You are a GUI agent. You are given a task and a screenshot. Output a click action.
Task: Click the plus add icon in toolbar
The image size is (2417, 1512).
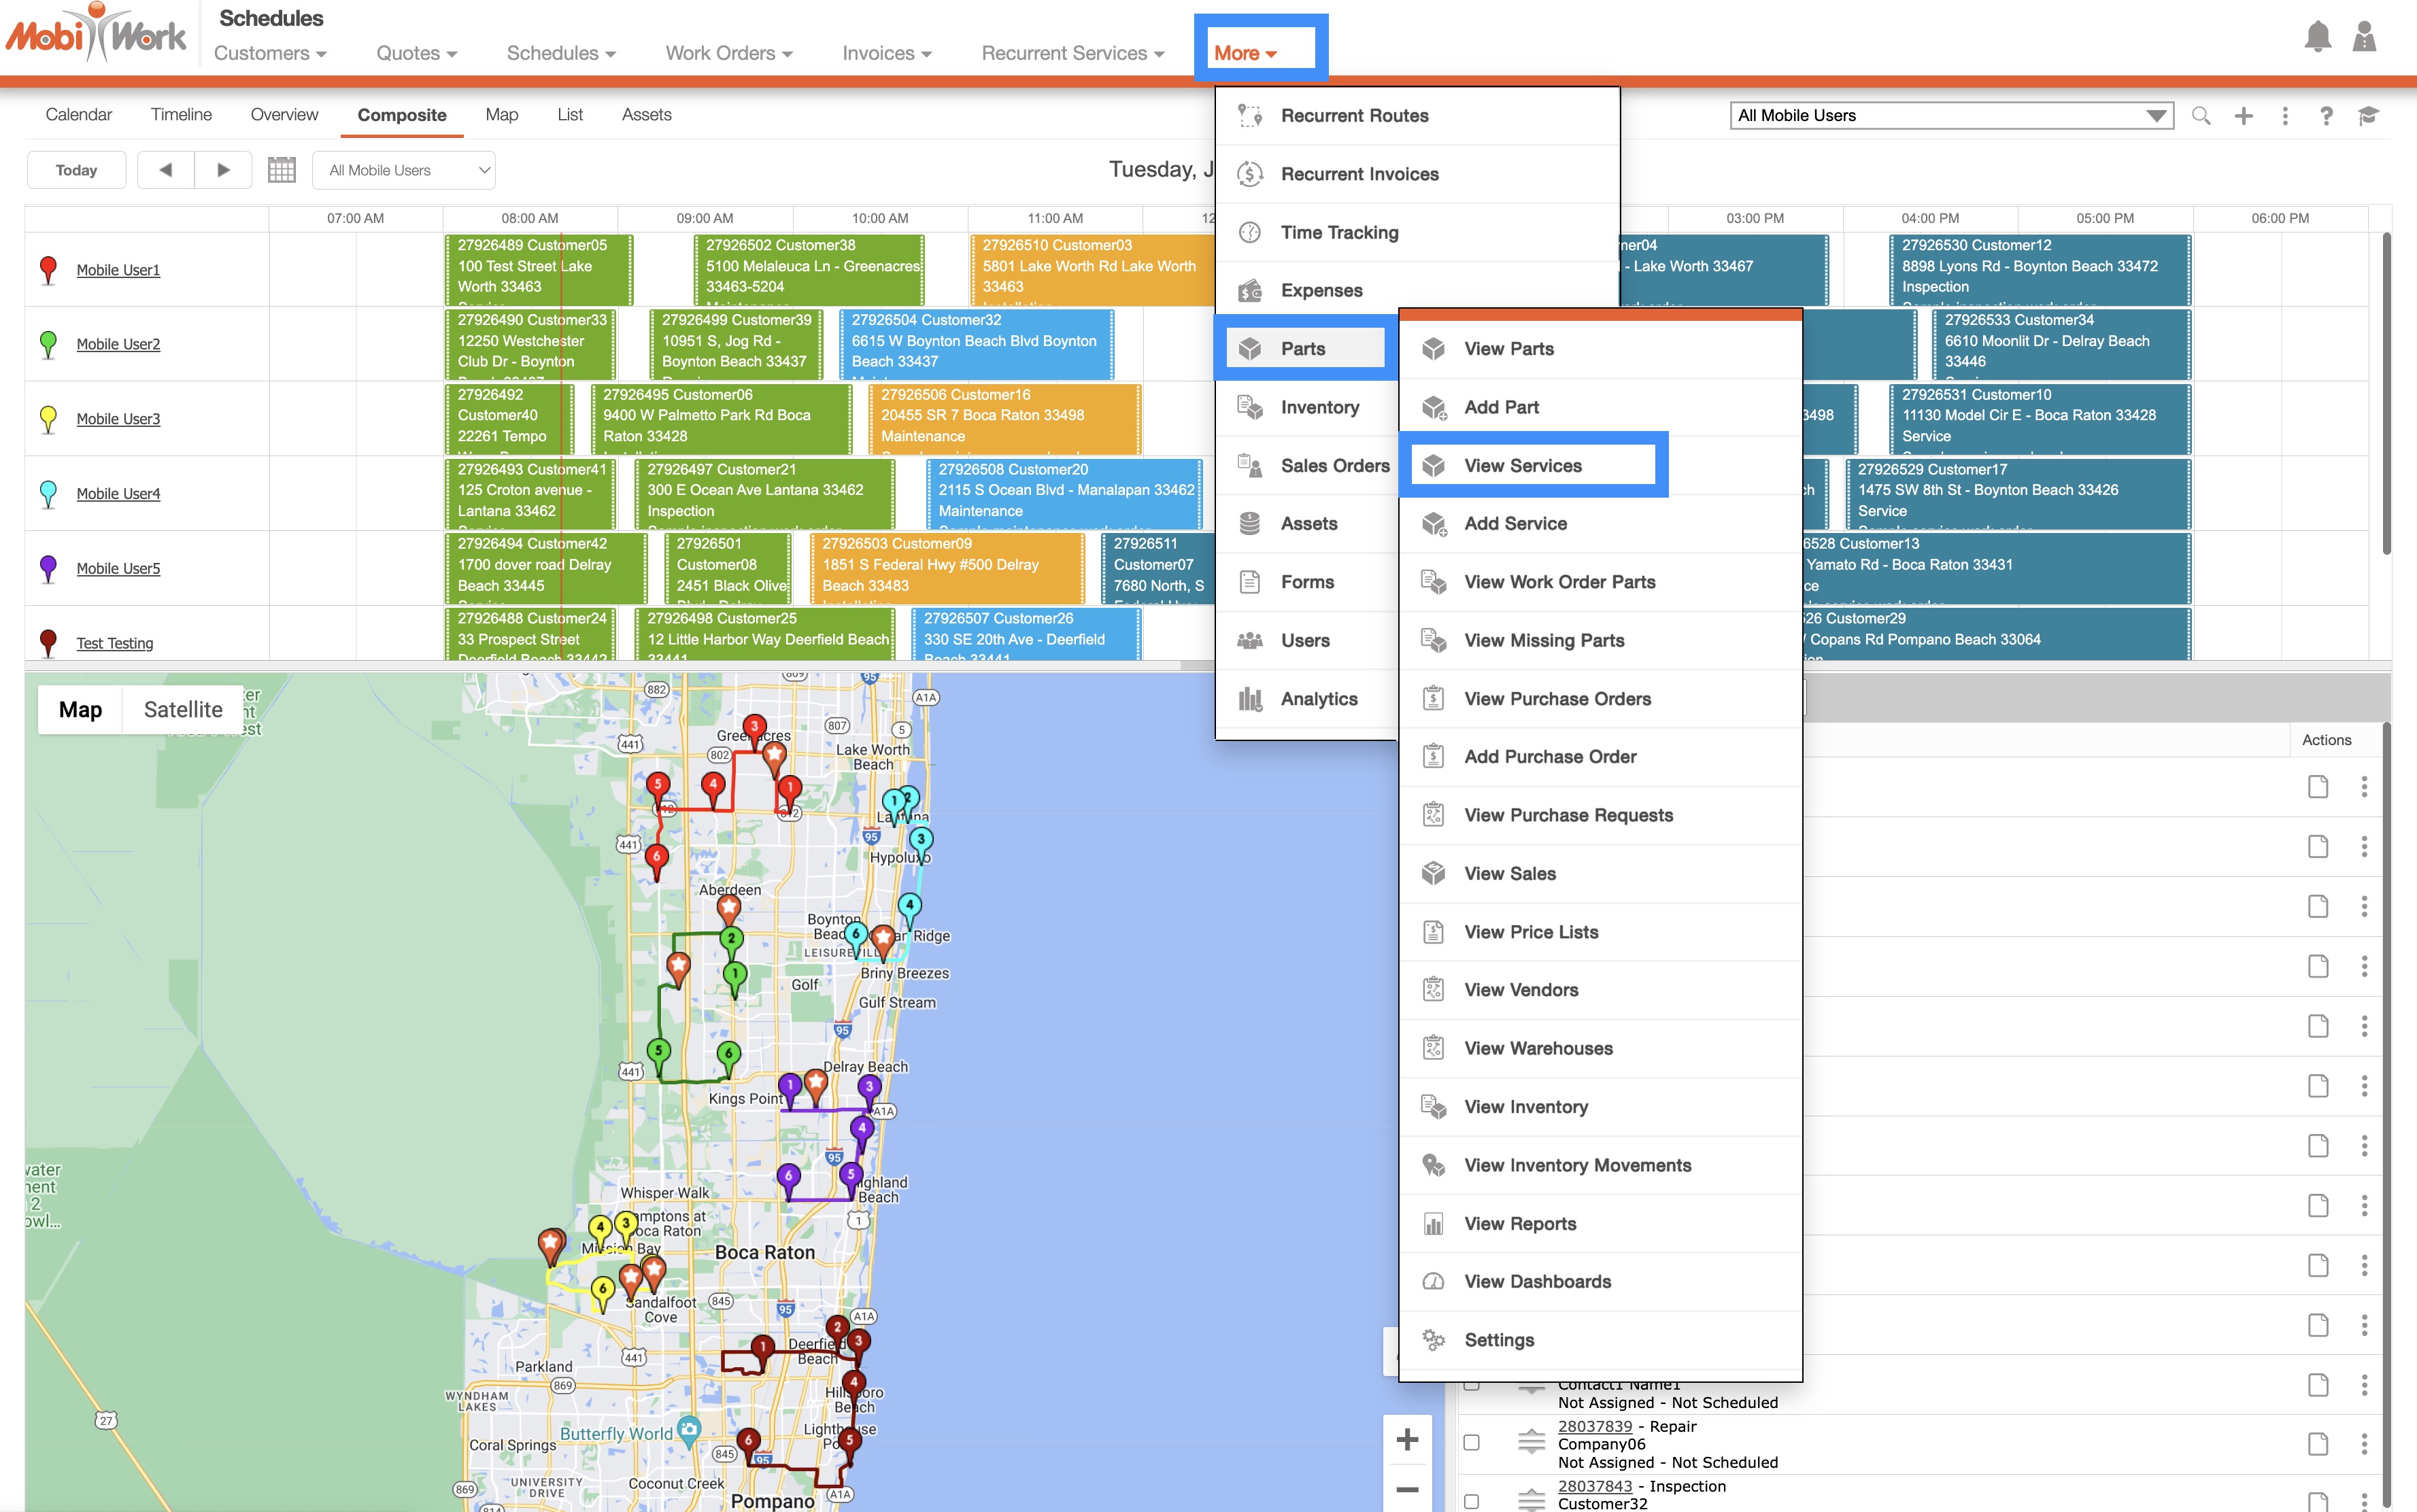2243,116
